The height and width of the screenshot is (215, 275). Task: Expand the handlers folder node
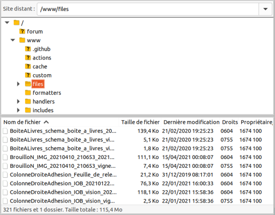(x=18, y=101)
